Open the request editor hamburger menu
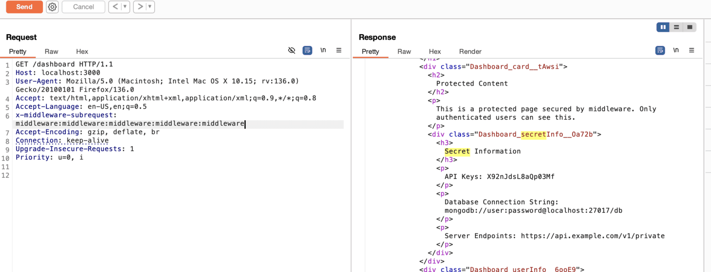The image size is (711, 272). click(x=339, y=50)
